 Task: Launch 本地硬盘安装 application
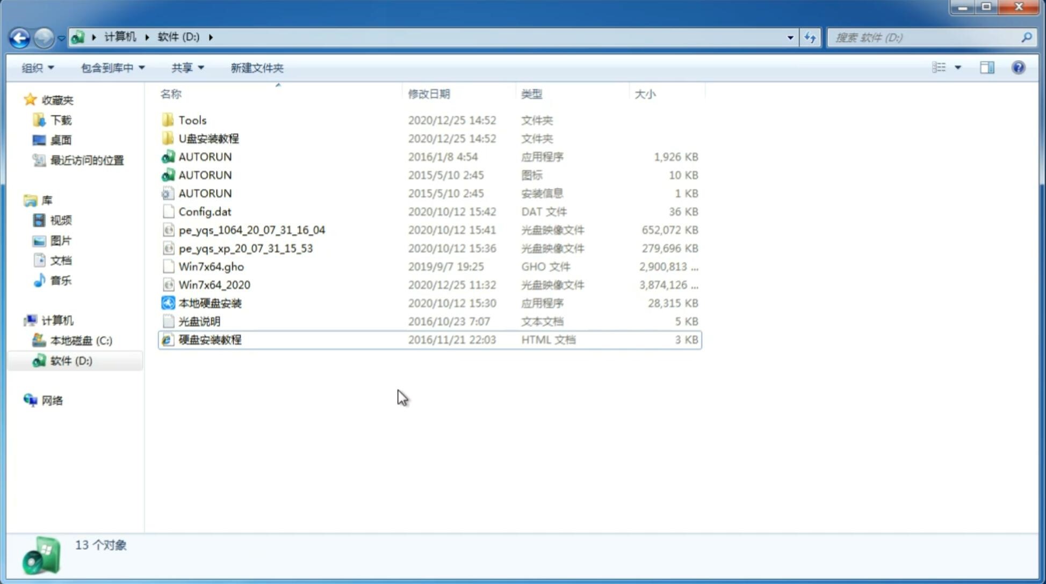click(x=210, y=303)
